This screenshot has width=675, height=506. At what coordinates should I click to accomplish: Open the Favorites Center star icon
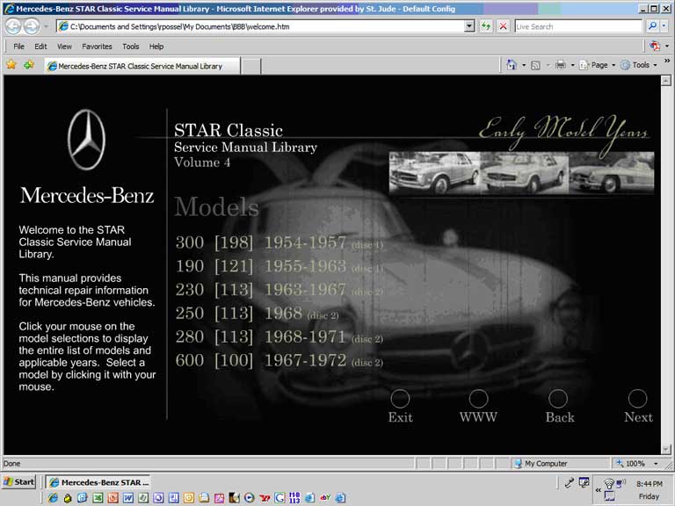tap(11, 65)
